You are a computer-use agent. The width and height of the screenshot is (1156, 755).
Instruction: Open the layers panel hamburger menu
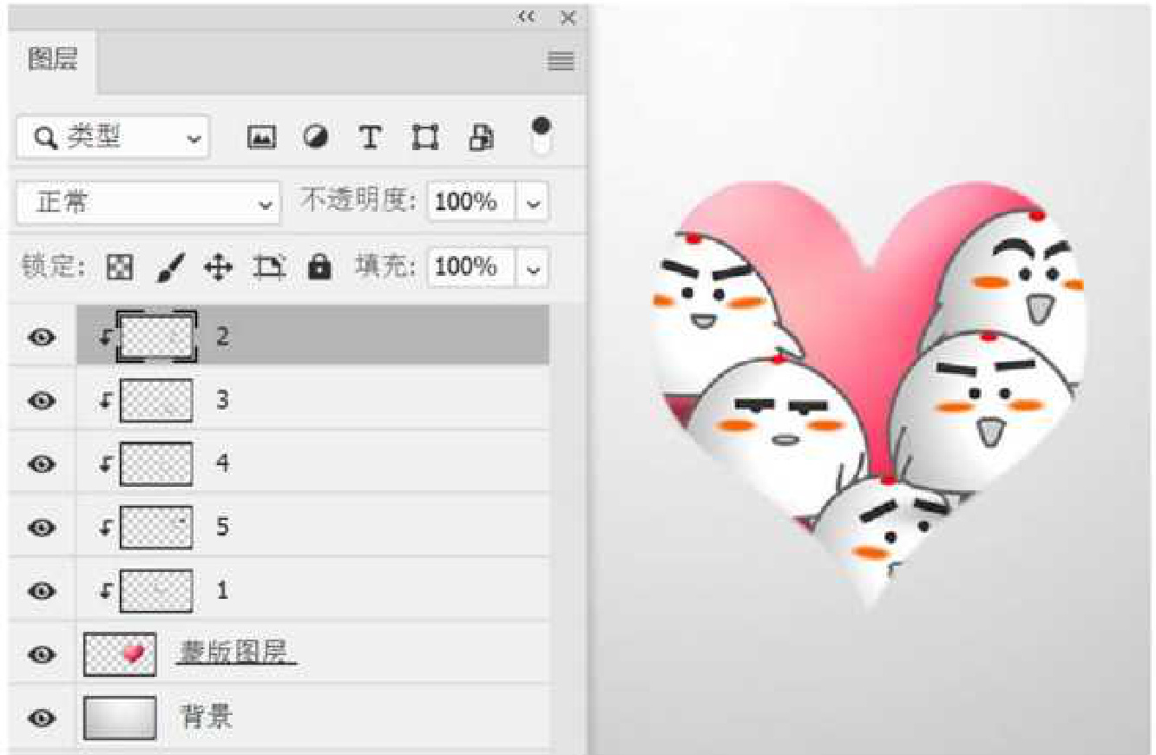coord(561,61)
